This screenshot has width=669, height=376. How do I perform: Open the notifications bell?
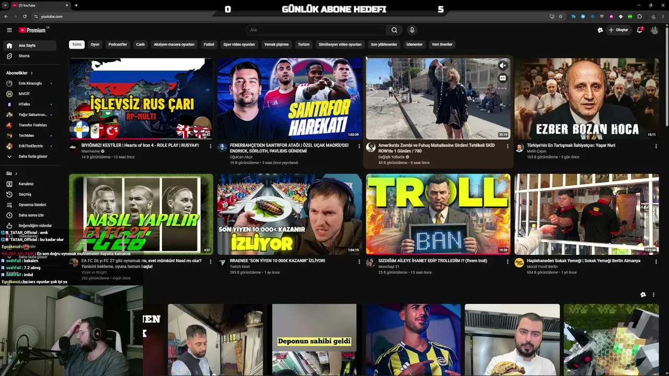click(x=640, y=30)
